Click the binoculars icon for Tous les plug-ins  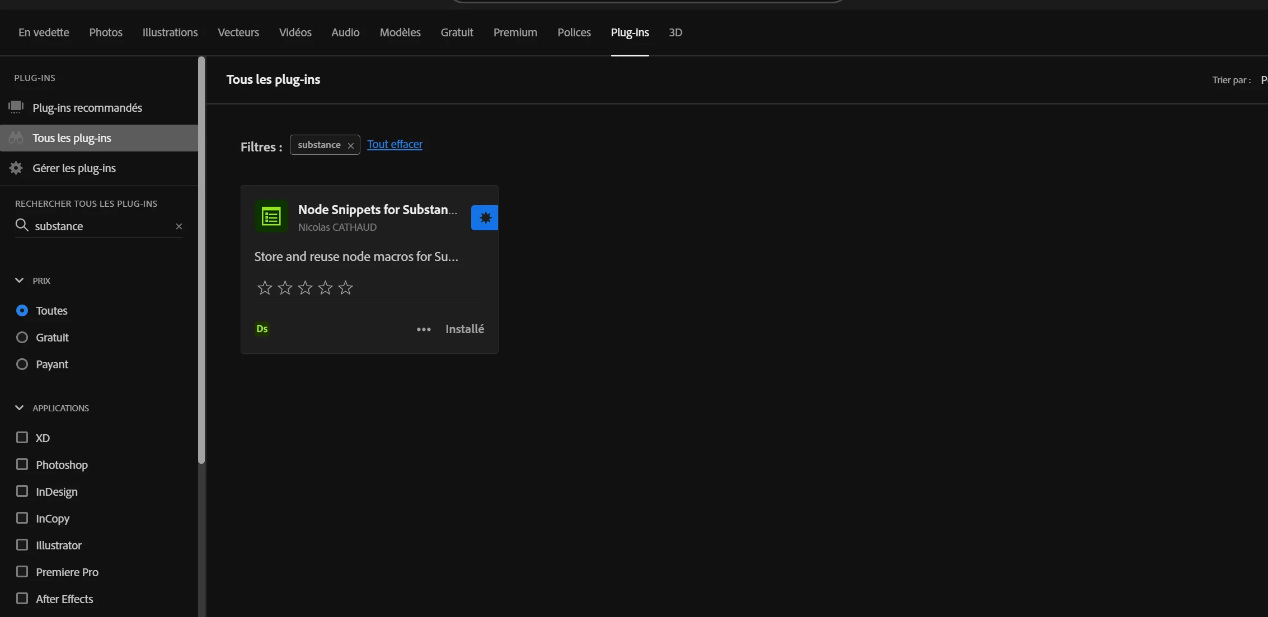coord(16,137)
